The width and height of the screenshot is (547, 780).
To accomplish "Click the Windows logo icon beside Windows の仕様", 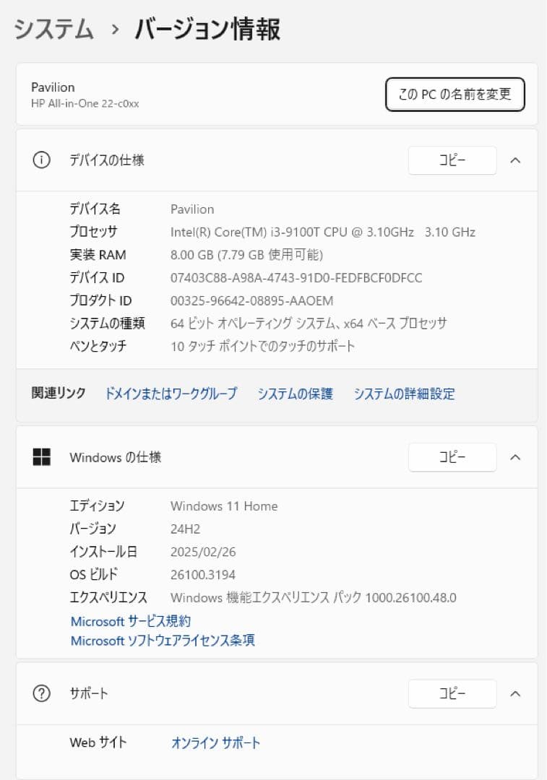I will point(41,456).
